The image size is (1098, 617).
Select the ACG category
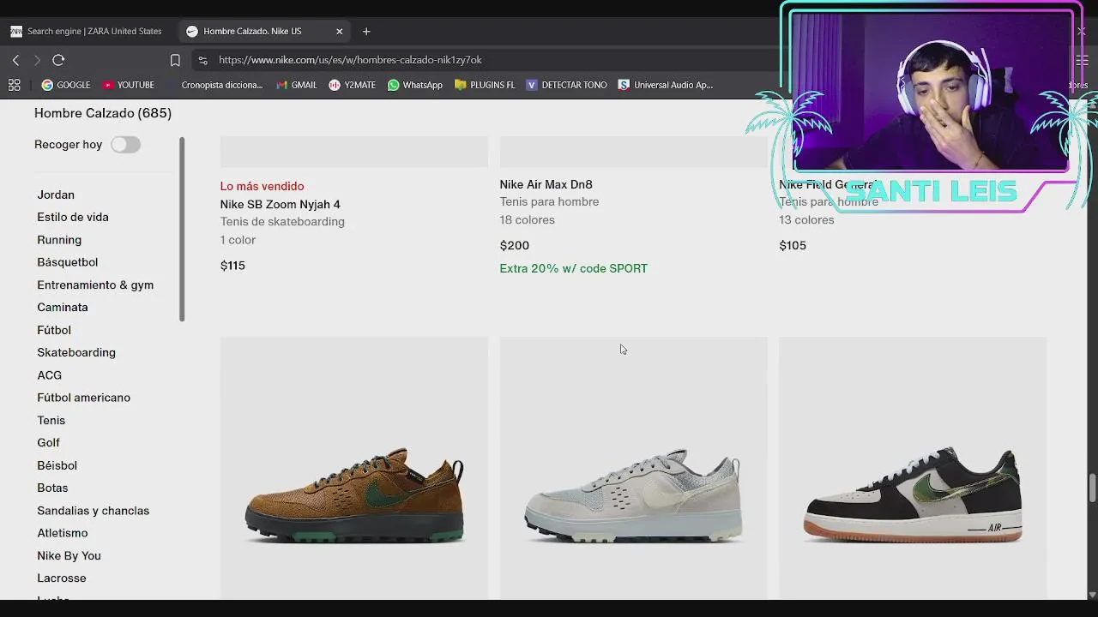point(50,375)
